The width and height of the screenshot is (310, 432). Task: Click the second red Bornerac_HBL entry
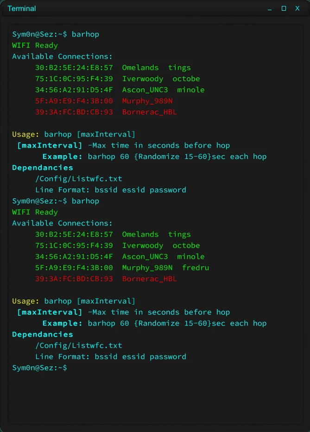(106, 279)
